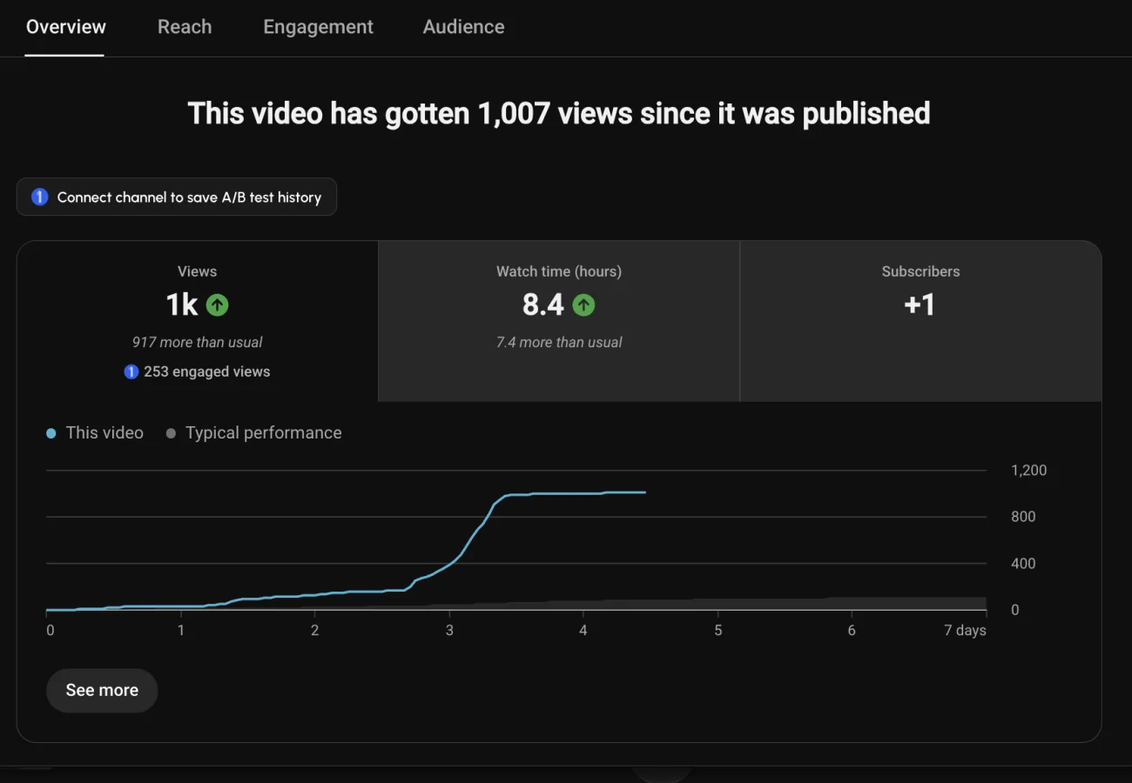Image resolution: width=1132 pixels, height=783 pixels.
Task: Click the See more button
Action: [102, 690]
